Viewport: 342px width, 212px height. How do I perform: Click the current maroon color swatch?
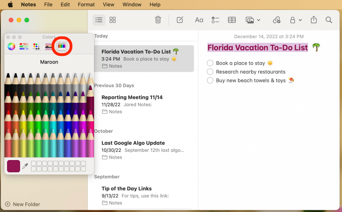coord(13,166)
